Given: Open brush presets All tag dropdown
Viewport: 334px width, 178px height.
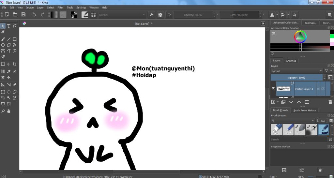Looking at the screenshot, I should [x=293, y=121].
